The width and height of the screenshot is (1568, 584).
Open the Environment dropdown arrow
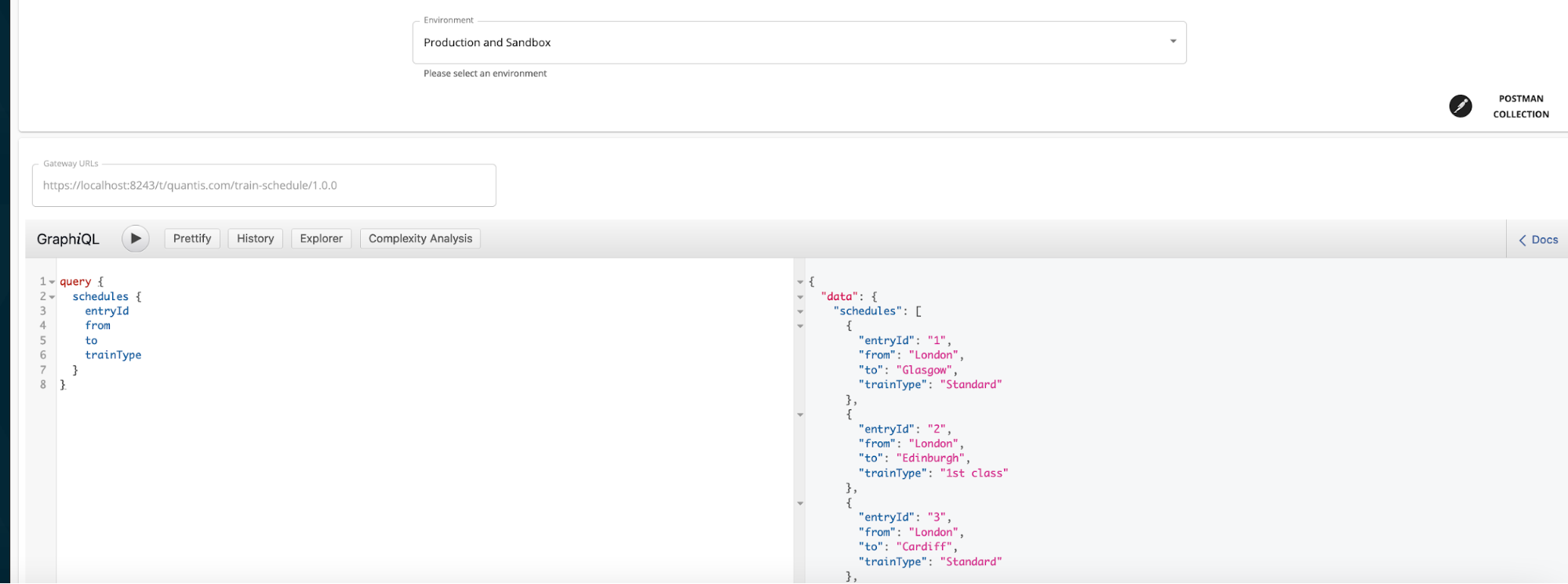tap(1173, 42)
